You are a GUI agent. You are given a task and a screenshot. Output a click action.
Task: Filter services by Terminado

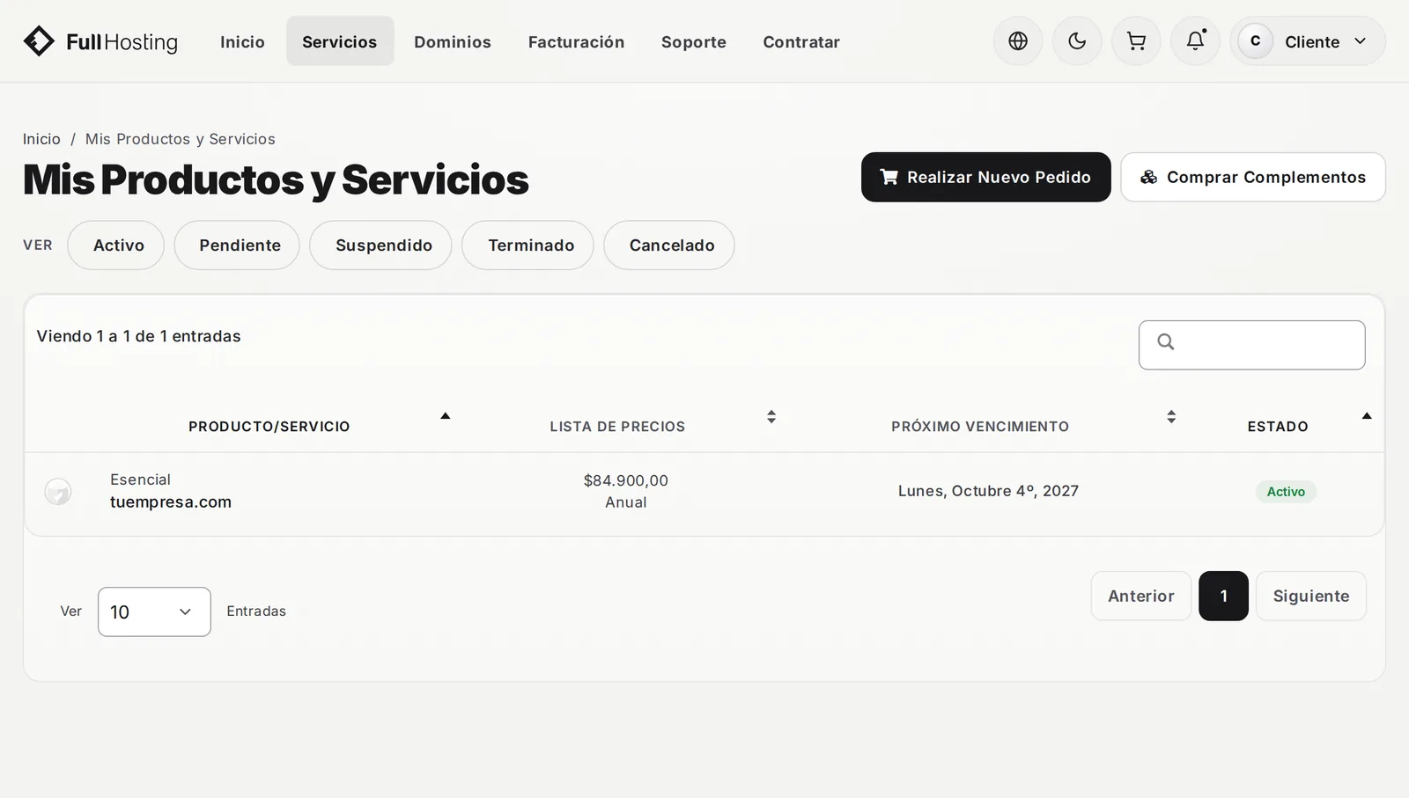pyautogui.click(x=527, y=245)
